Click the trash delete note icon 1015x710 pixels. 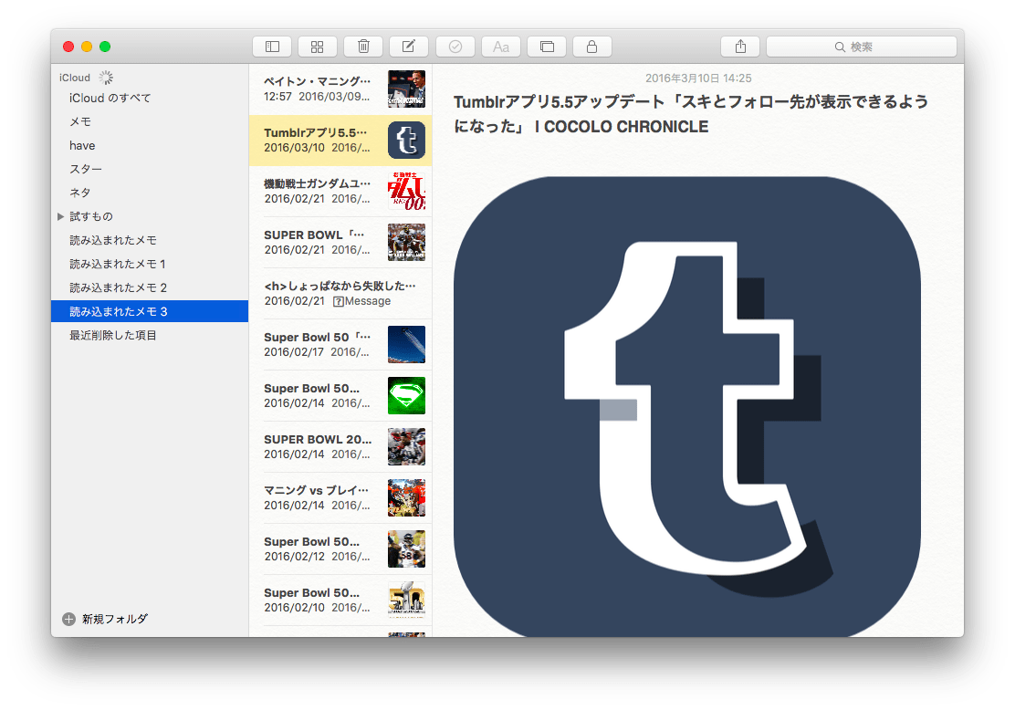coord(363,47)
